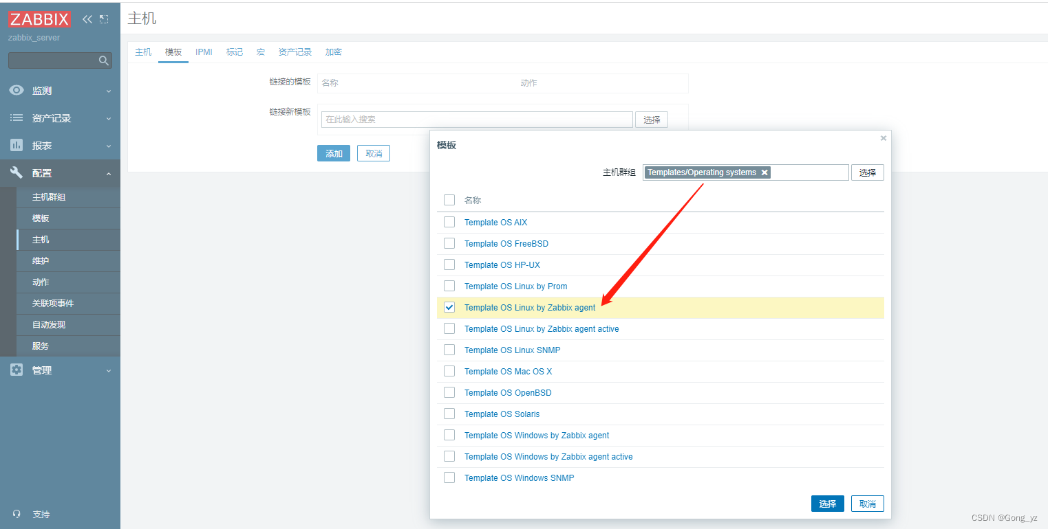This screenshot has width=1048, height=529.
Task: Toggle the select-all checkbox next to 名称
Action: click(x=449, y=200)
